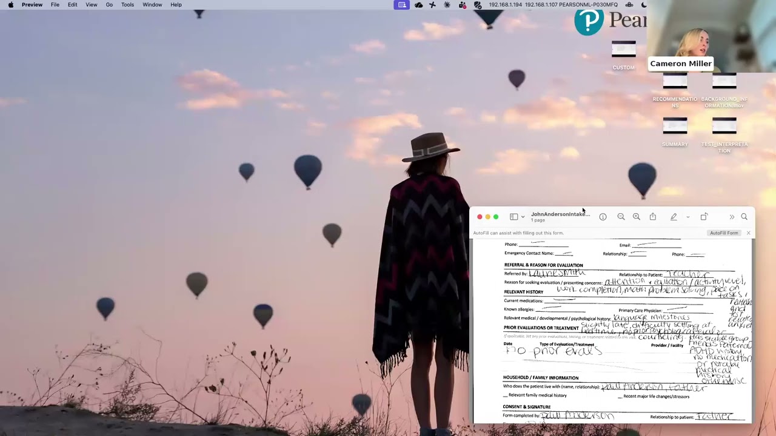776x436 pixels.
Task: Select the SUMMARY desktop file
Action: tap(675, 133)
